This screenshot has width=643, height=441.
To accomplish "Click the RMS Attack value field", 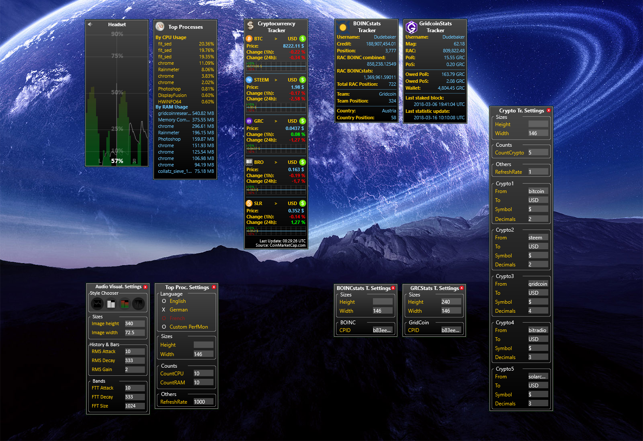I will click(x=135, y=351).
